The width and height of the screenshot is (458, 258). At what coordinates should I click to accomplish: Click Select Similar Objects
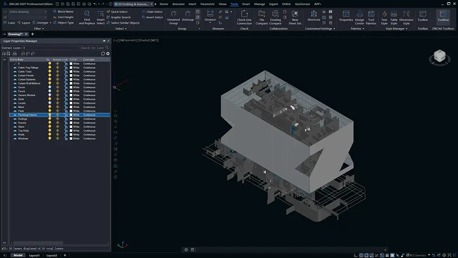coord(123,23)
